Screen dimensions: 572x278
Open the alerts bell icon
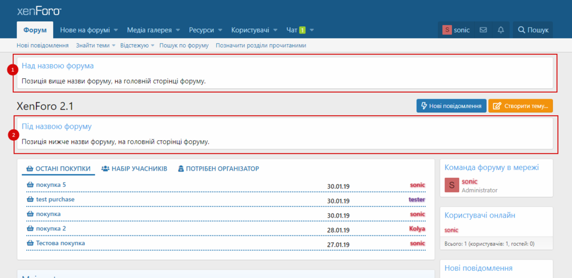500,30
